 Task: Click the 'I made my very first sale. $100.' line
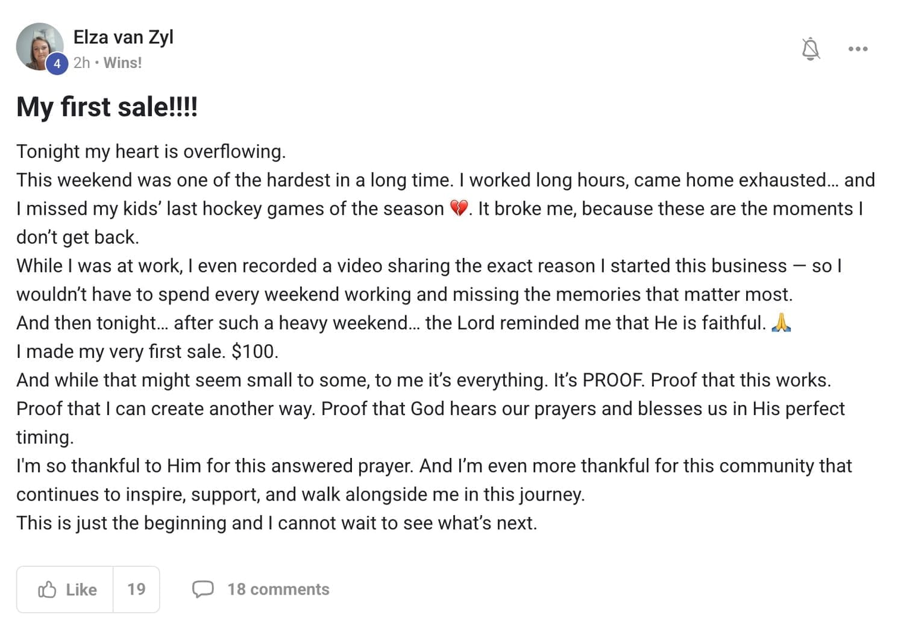147,351
